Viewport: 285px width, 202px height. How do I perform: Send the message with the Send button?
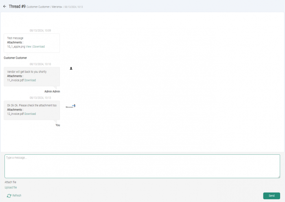[x=272, y=195]
